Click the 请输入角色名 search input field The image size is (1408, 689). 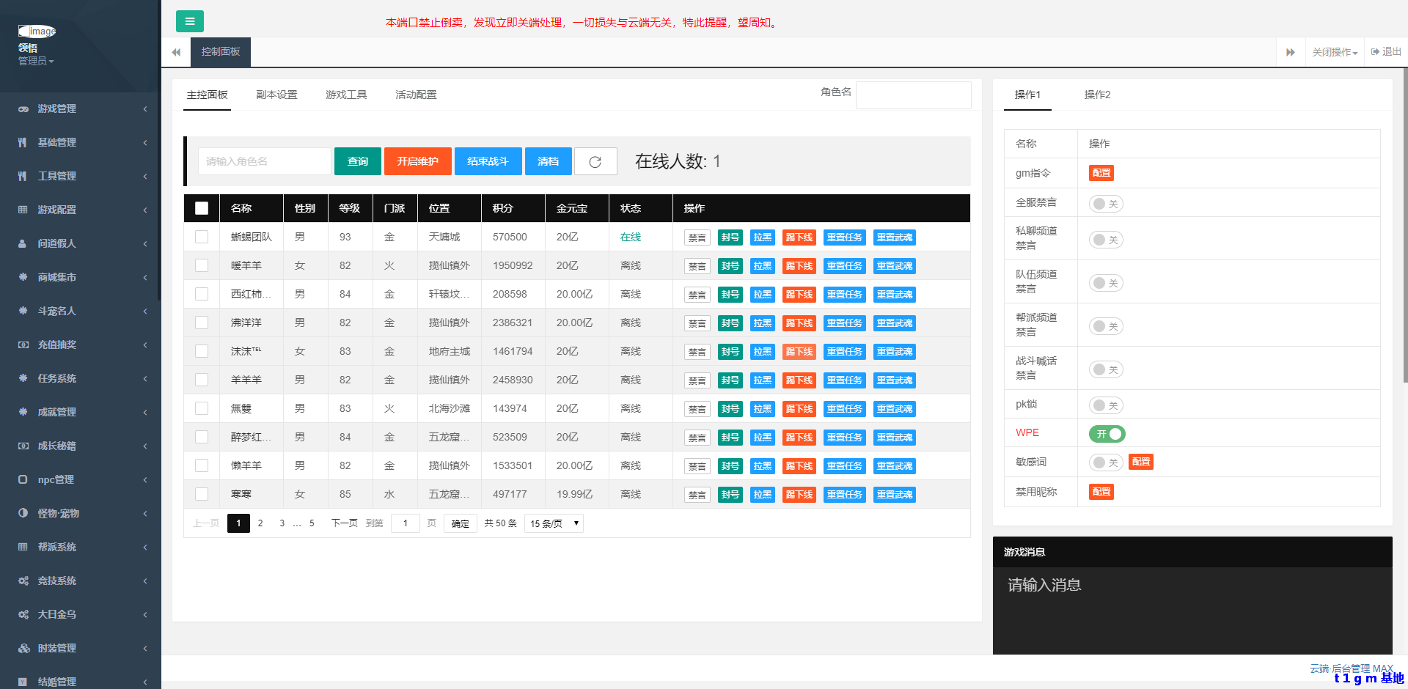pyautogui.click(x=264, y=161)
